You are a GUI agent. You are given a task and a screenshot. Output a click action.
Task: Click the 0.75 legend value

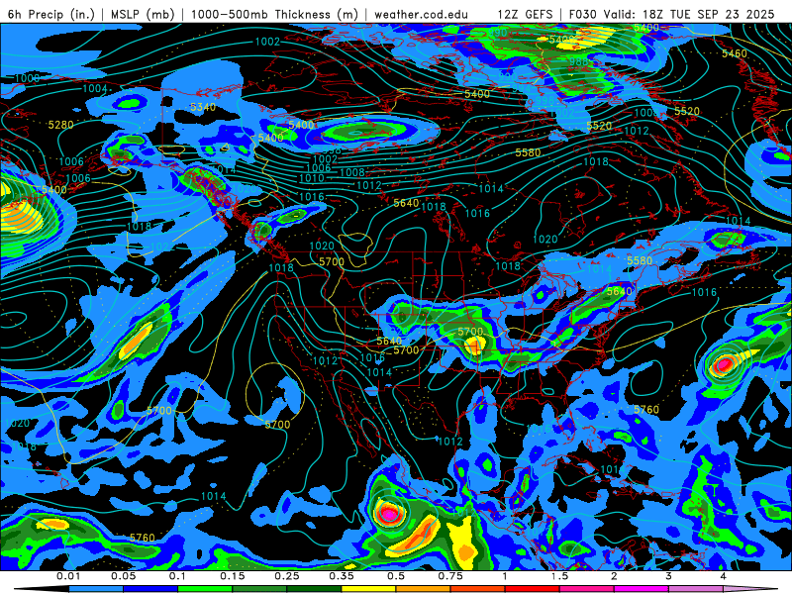[x=450, y=576]
